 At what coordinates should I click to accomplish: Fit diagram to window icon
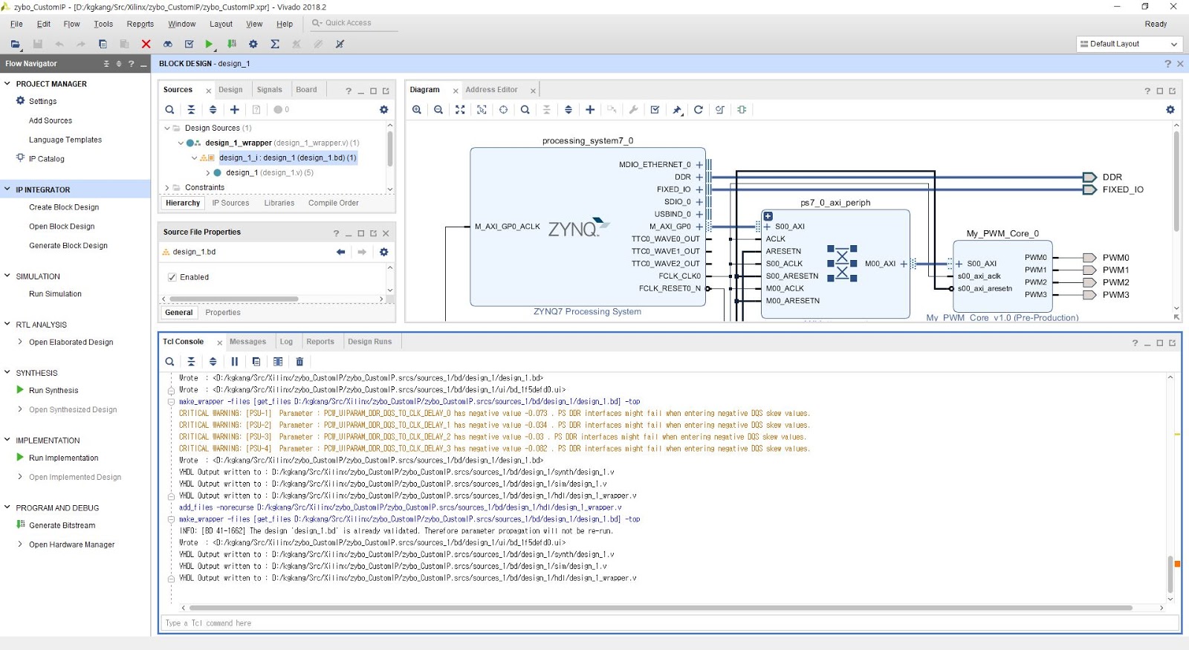click(460, 109)
